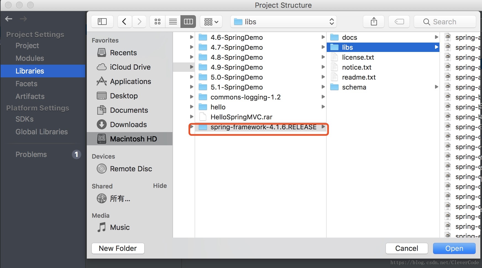Open the group-by arrangement dropdown
Image resolution: width=482 pixels, height=268 pixels.
point(211,22)
